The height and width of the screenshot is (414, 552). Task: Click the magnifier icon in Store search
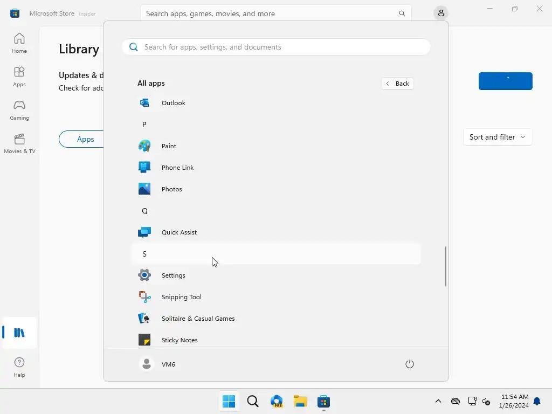point(402,13)
